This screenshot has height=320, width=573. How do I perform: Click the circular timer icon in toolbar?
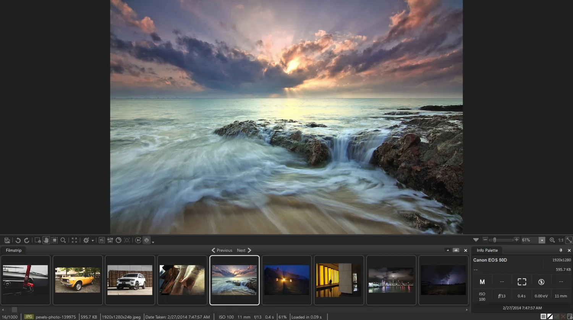(x=118, y=240)
